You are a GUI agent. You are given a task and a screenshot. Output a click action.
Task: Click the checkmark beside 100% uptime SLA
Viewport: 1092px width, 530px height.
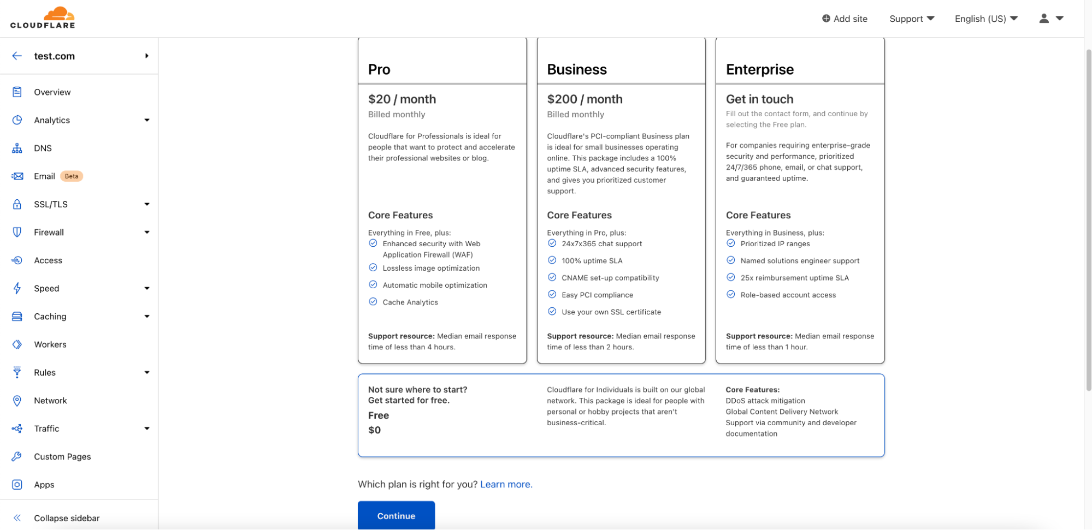552,260
